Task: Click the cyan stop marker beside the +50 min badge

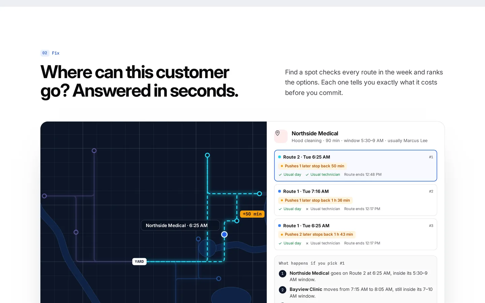Action: coord(237,221)
